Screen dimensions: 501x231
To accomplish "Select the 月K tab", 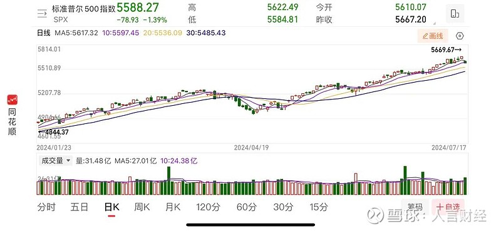I will (173, 207).
